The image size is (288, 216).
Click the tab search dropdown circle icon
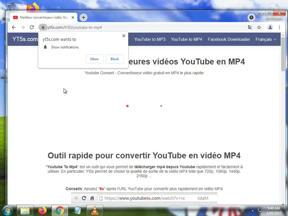pyautogui.click(x=251, y=17)
